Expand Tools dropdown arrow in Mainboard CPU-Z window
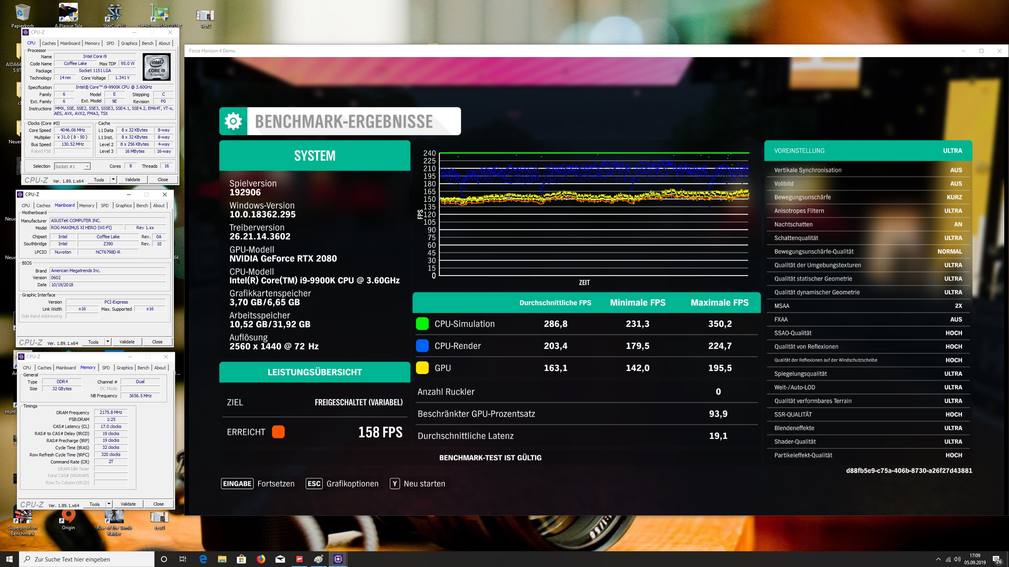 pyautogui.click(x=108, y=342)
